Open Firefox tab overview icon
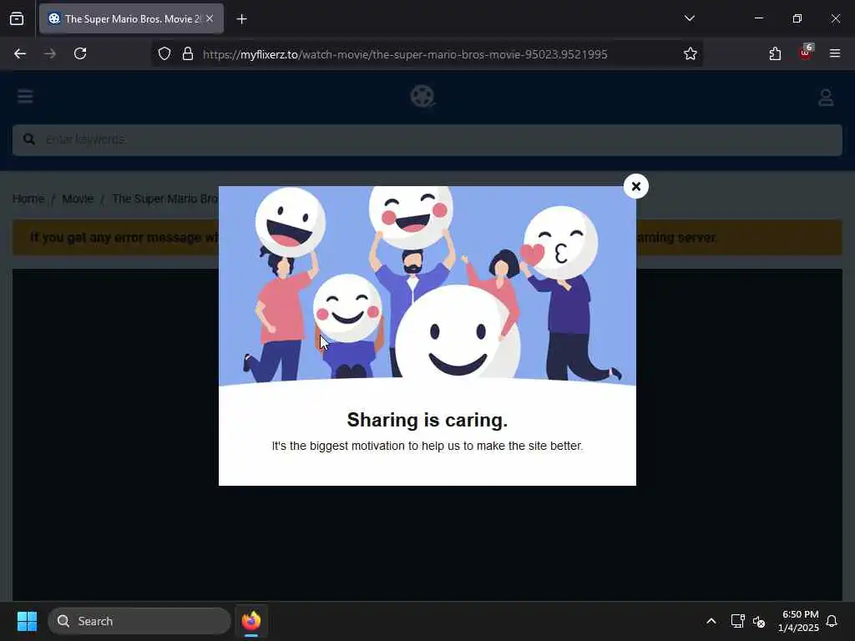 [17, 19]
